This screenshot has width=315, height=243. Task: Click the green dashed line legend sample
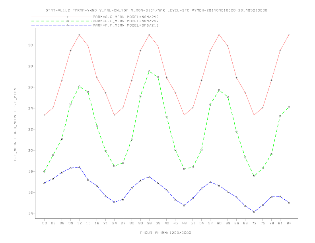click(x=62, y=21)
